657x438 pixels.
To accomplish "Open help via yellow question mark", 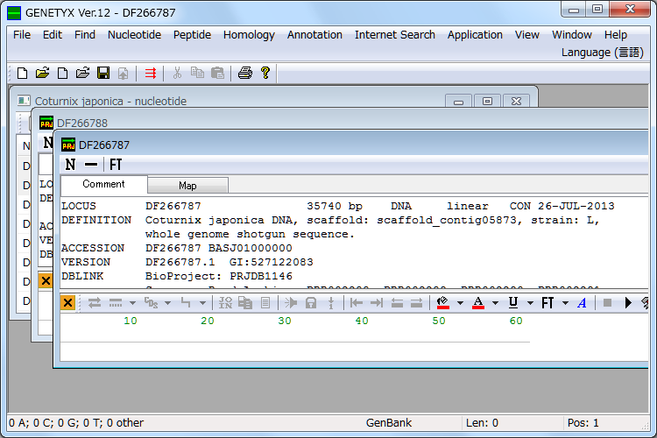I will coord(265,74).
